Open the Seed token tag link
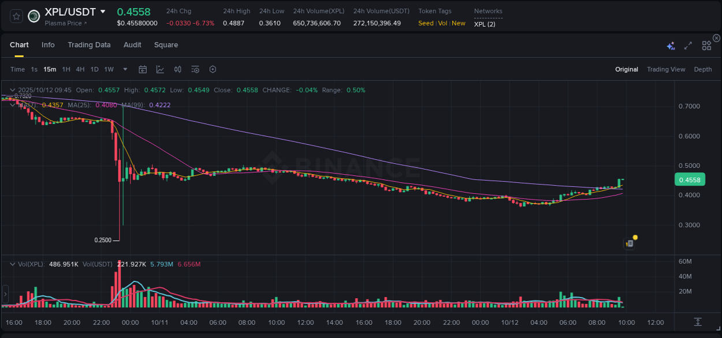Screen dimensions: 722x338 pyautogui.click(x=426, y=23)
